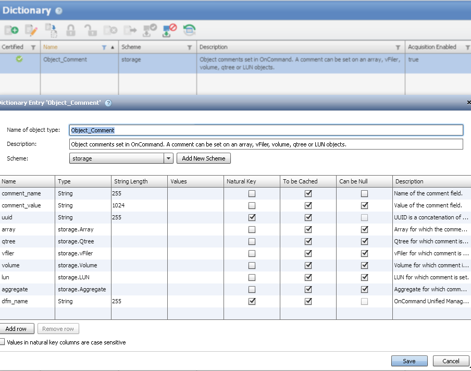Click the Acquisition Enabled column header
Viewport: 471px width, 371px height.
(x=431, y=47)
